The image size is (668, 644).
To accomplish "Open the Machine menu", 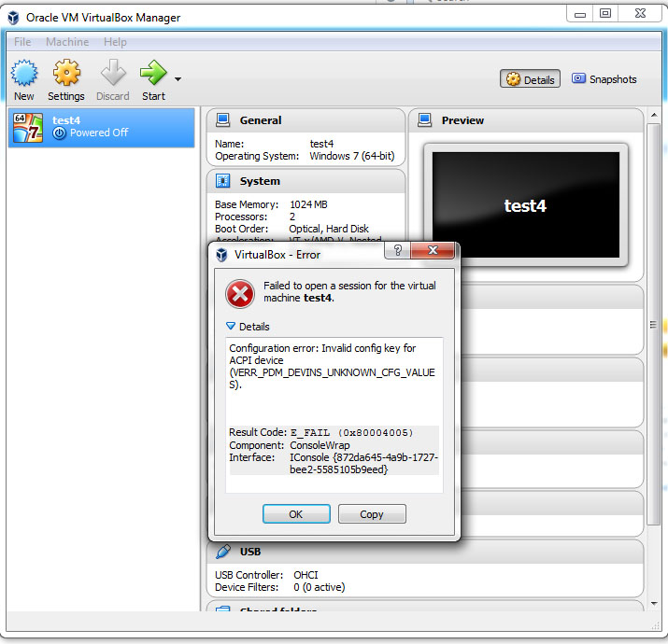I will 67,42.
